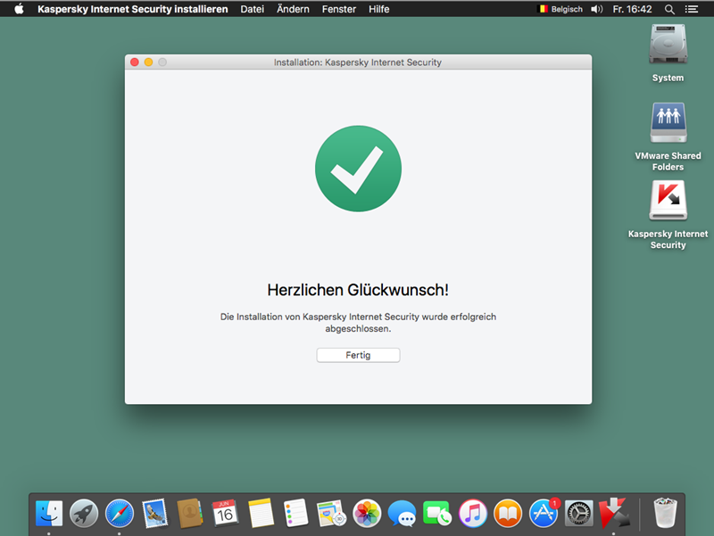Click the Apple menu logo
The image size is (714, 536).
tap(18, 9)
